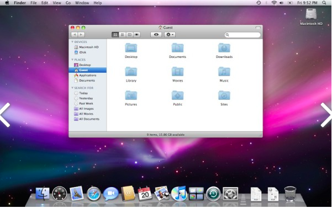Select iDisk in sidebar
The width and height of the screenshot is (332, 208).
(87, 52)
